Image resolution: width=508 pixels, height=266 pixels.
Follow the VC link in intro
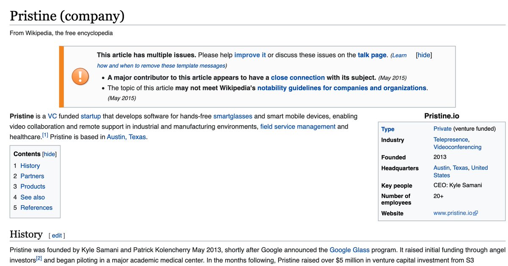[52, 116]
